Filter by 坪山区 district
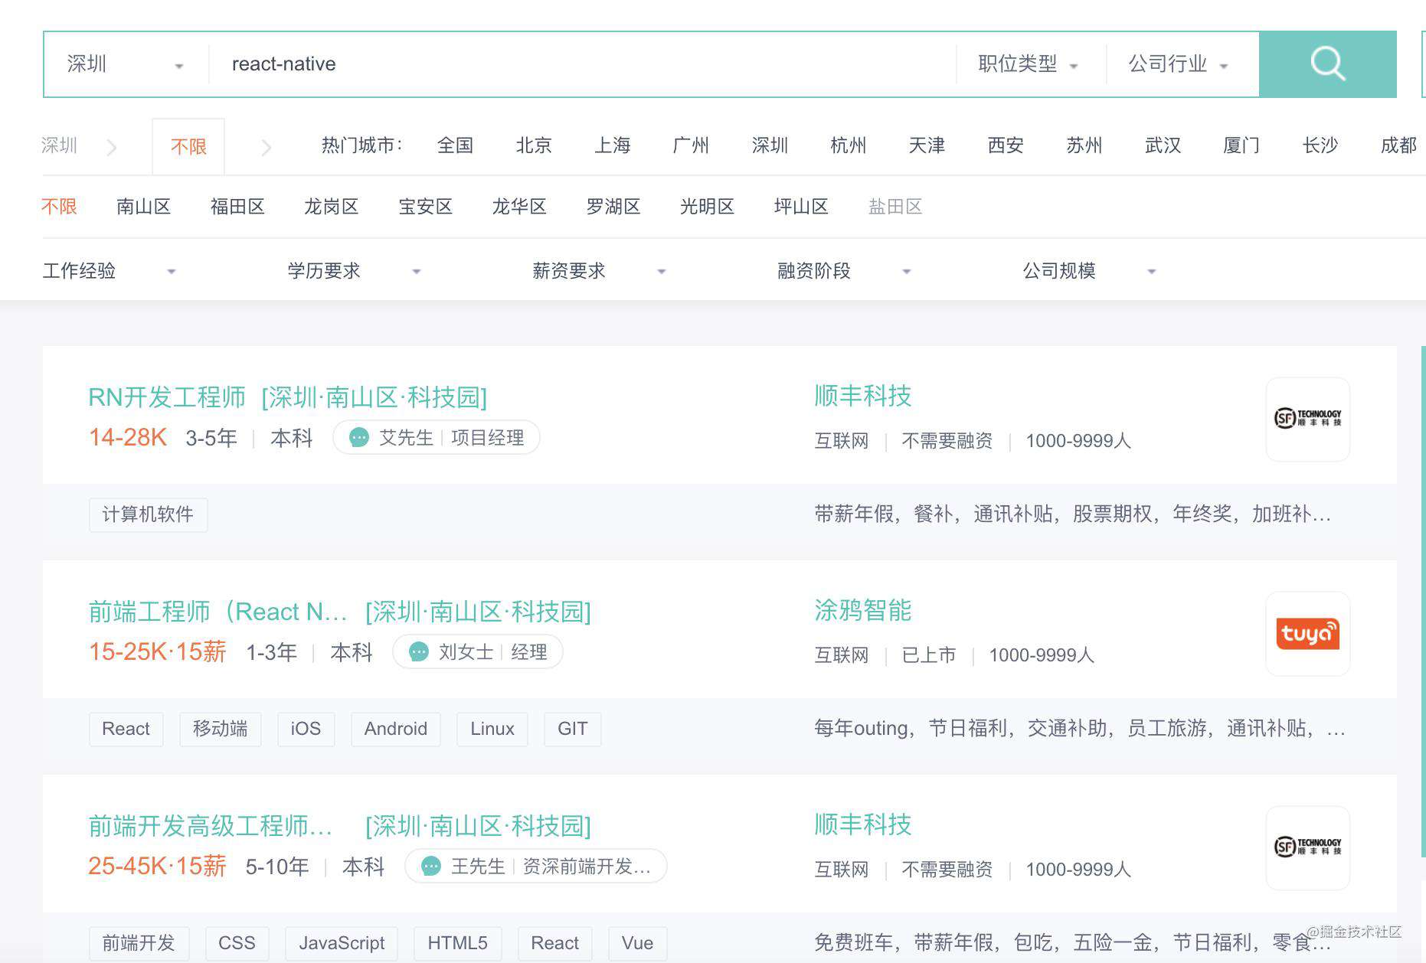1426x963 pixels. [801, 207]
